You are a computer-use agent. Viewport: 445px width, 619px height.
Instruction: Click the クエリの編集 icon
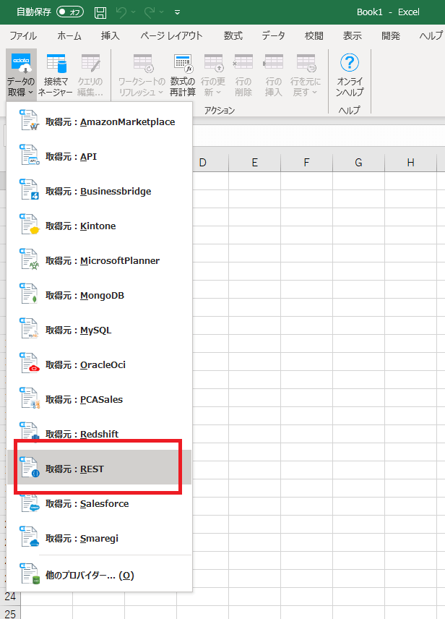point(90,75)
